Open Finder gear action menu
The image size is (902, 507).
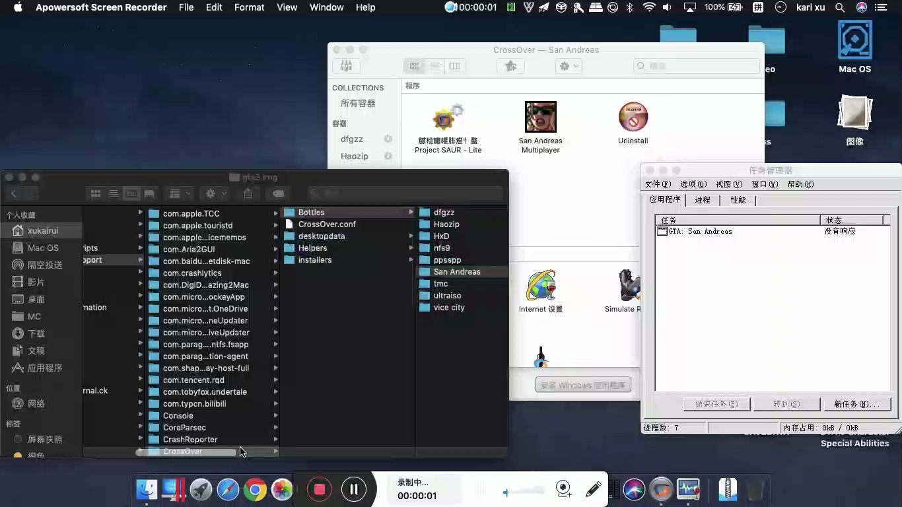tap(216, 193)
